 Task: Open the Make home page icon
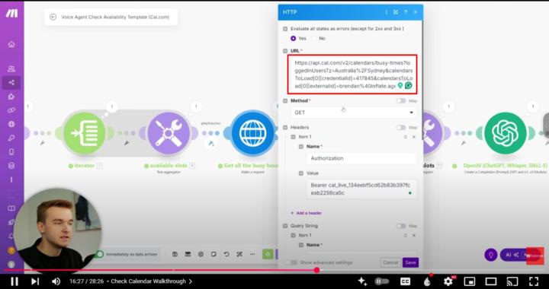coord(11,44)
